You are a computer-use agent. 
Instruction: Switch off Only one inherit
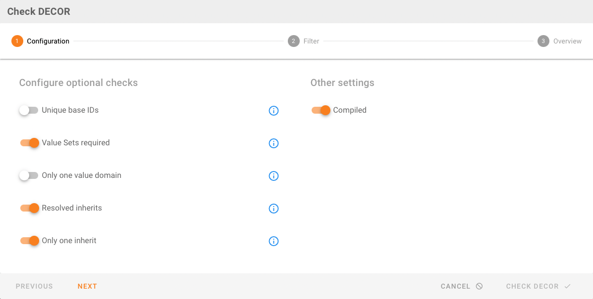pos(29,241)
